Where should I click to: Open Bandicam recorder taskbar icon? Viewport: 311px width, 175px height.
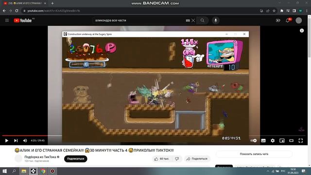click(x=52, y=171)
